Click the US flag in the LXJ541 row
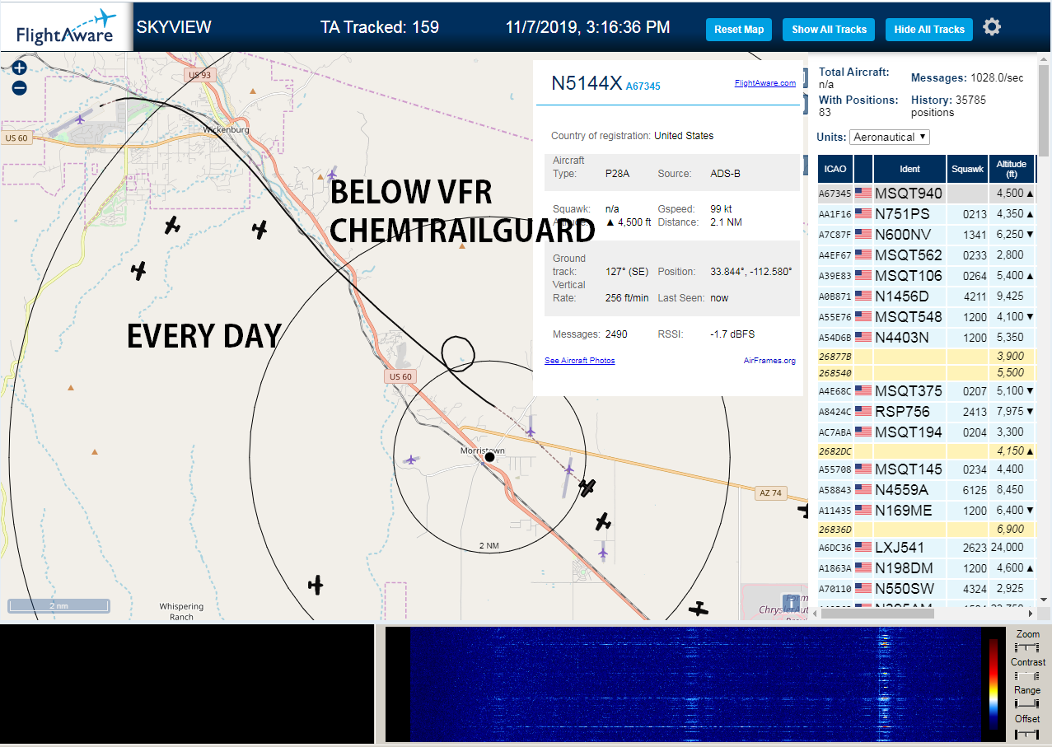The height and width of the screenshot is (747, 1052). click(x=863, y=548)
